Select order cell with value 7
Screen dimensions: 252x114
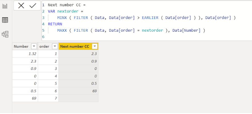[x=48, y=98]
